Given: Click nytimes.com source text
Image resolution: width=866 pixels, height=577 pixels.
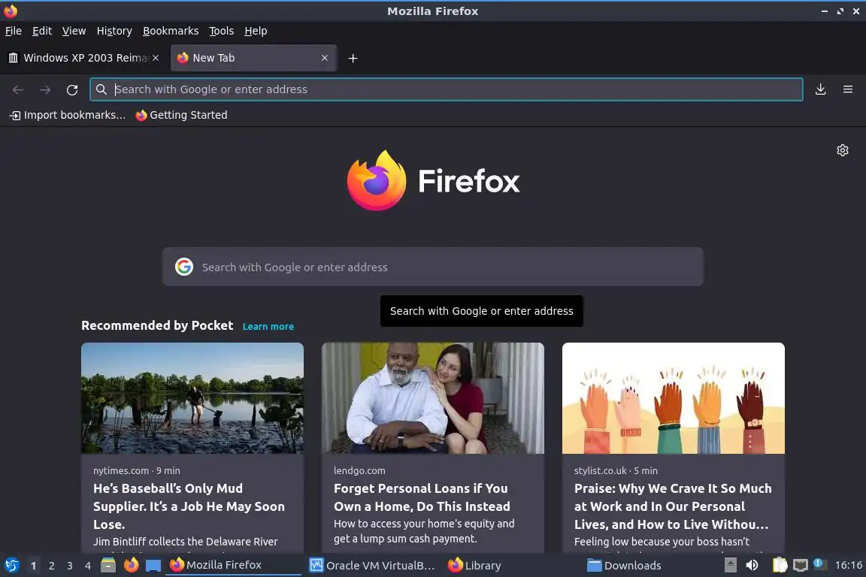Looking at the screenshot, I should pyautogui.click(x=121, y=470).
